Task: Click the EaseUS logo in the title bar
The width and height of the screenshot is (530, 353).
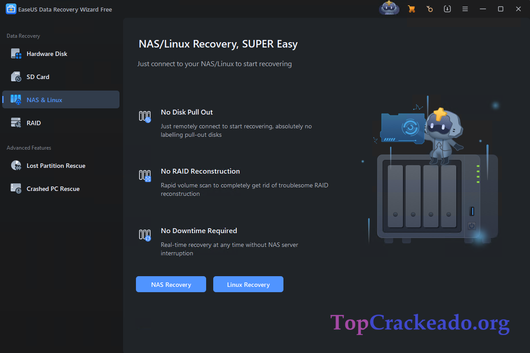Action: [x=11, y=8]
